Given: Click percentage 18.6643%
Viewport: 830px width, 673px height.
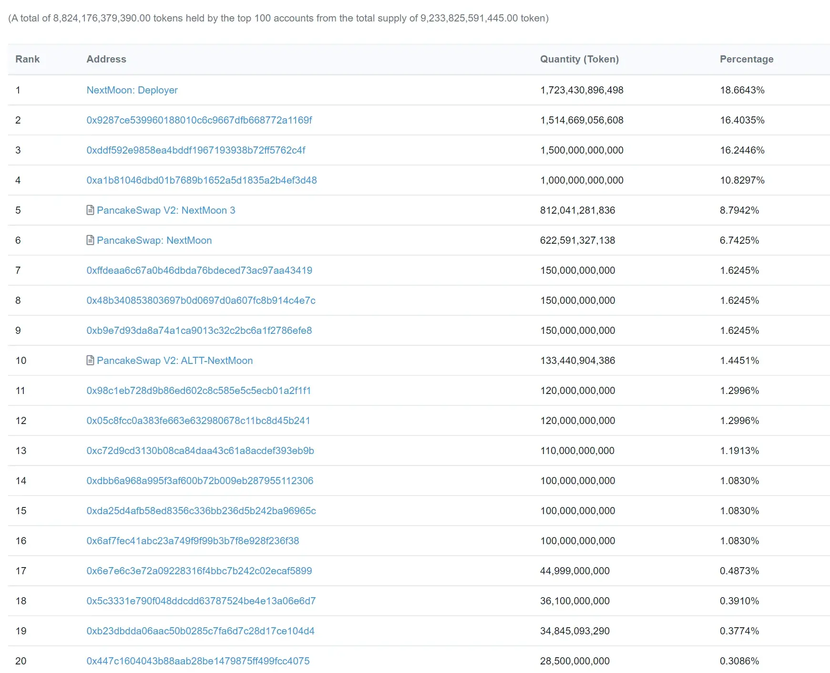Looking at the screenshot, I should 742,90.
